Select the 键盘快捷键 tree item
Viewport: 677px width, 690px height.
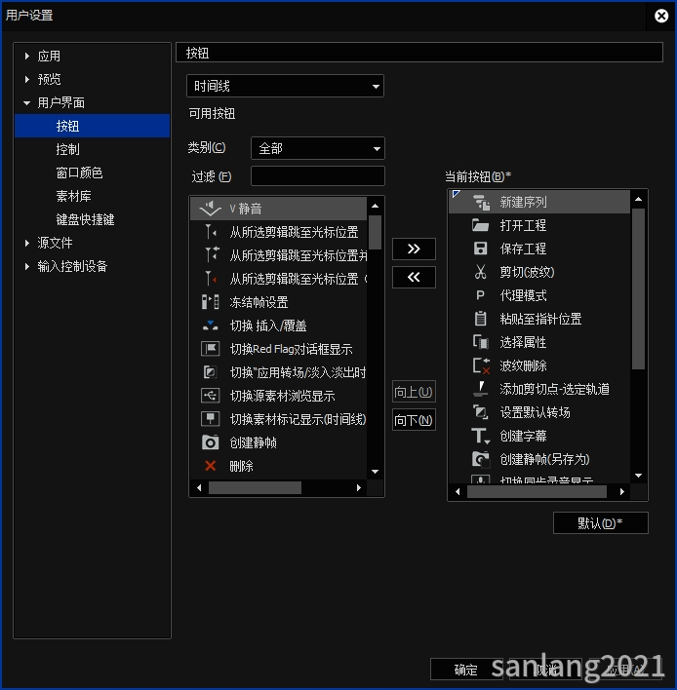pyautogui.click(x=85, y=219)
